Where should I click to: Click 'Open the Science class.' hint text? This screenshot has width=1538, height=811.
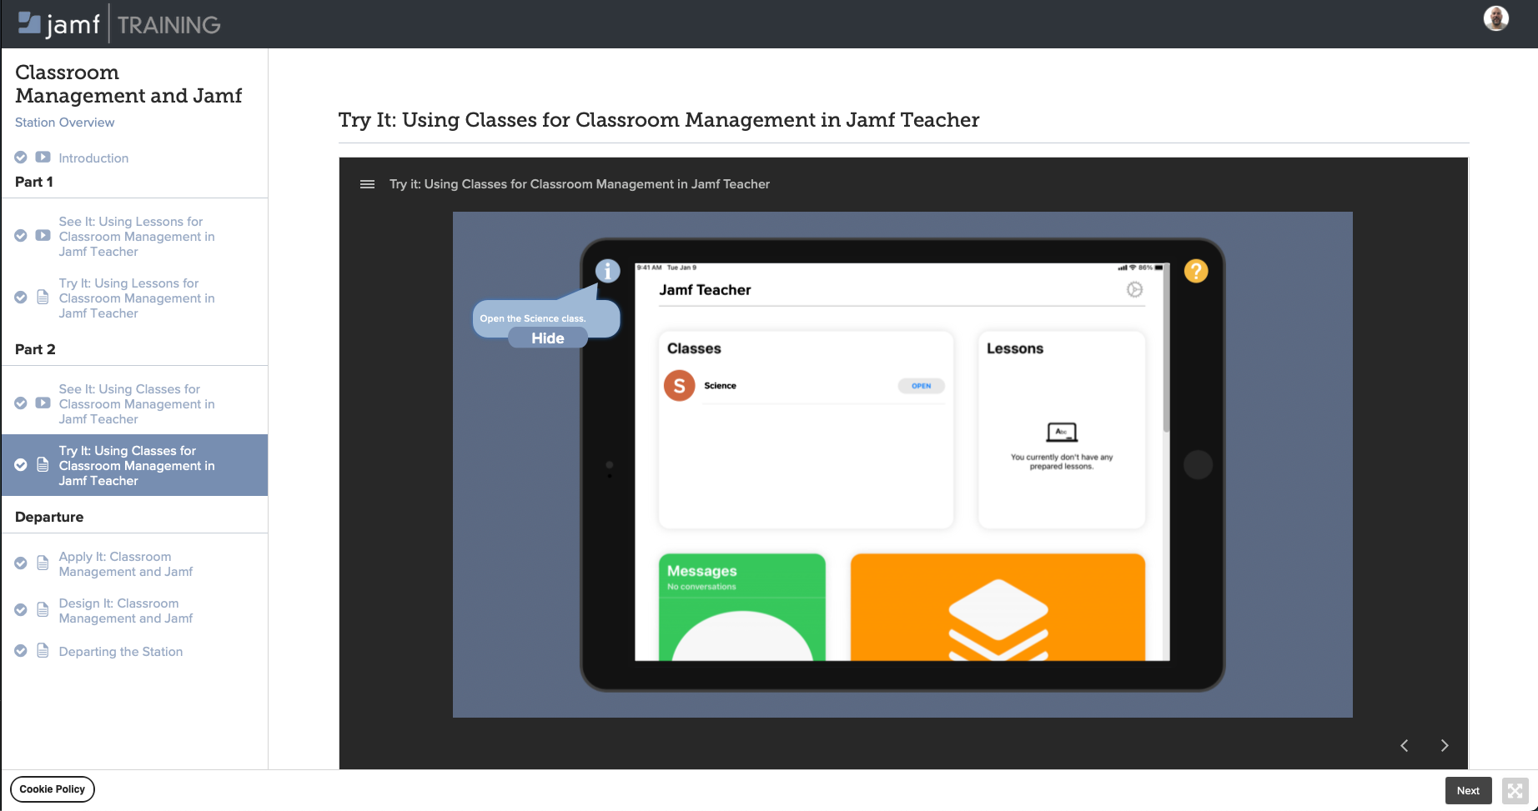(533, 318)
